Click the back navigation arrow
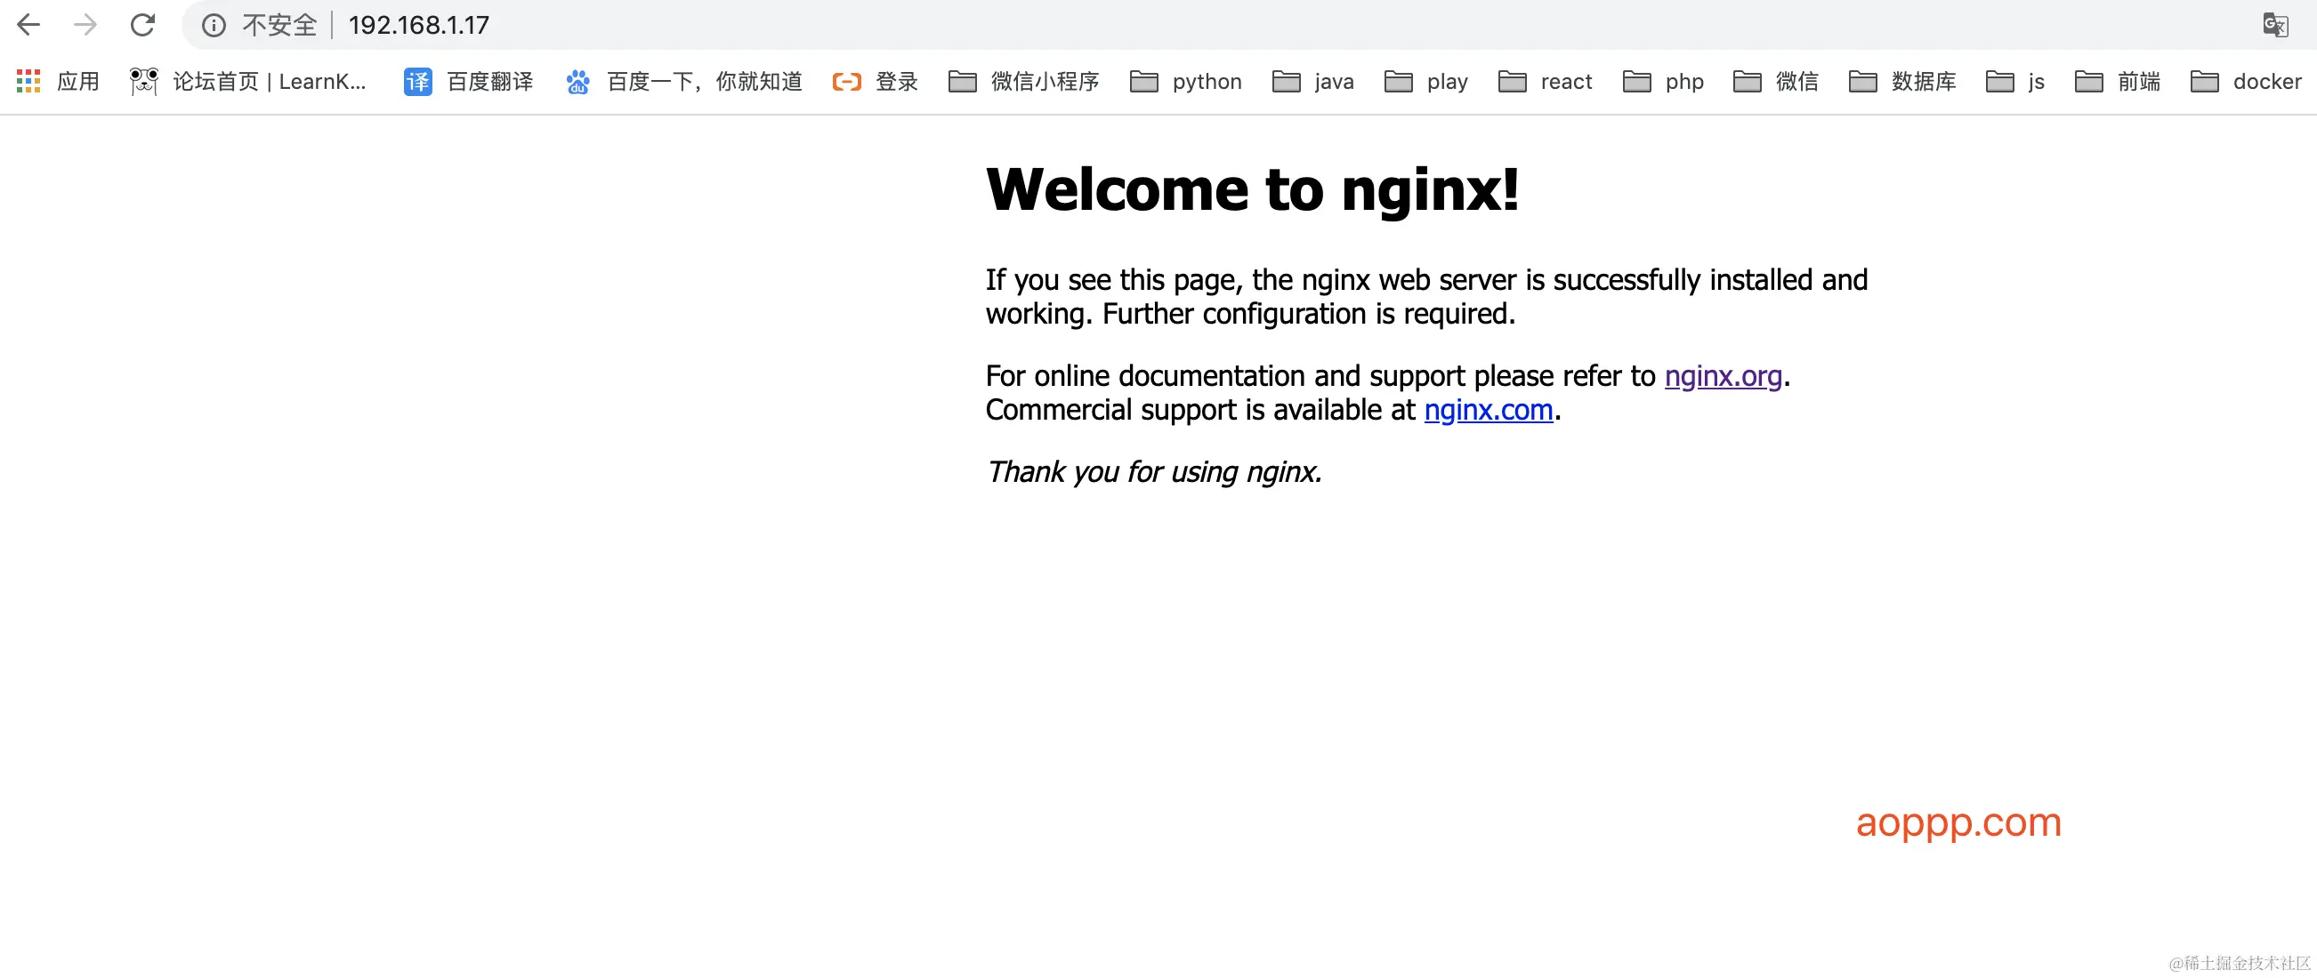2317x978 pixels. [x=28, y=25]
